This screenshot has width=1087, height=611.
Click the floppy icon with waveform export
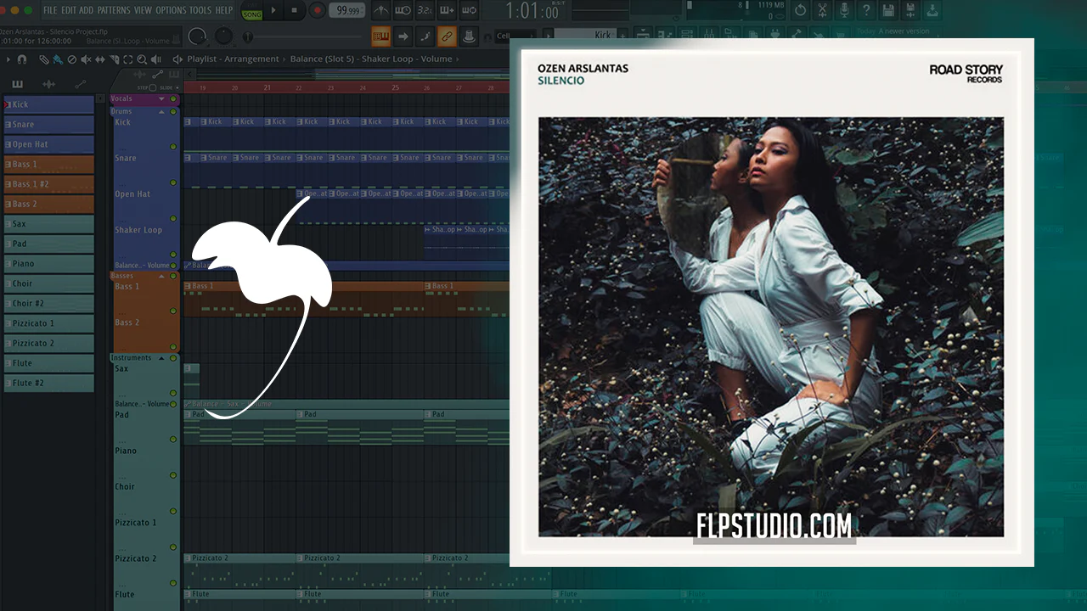pos(910,10)
